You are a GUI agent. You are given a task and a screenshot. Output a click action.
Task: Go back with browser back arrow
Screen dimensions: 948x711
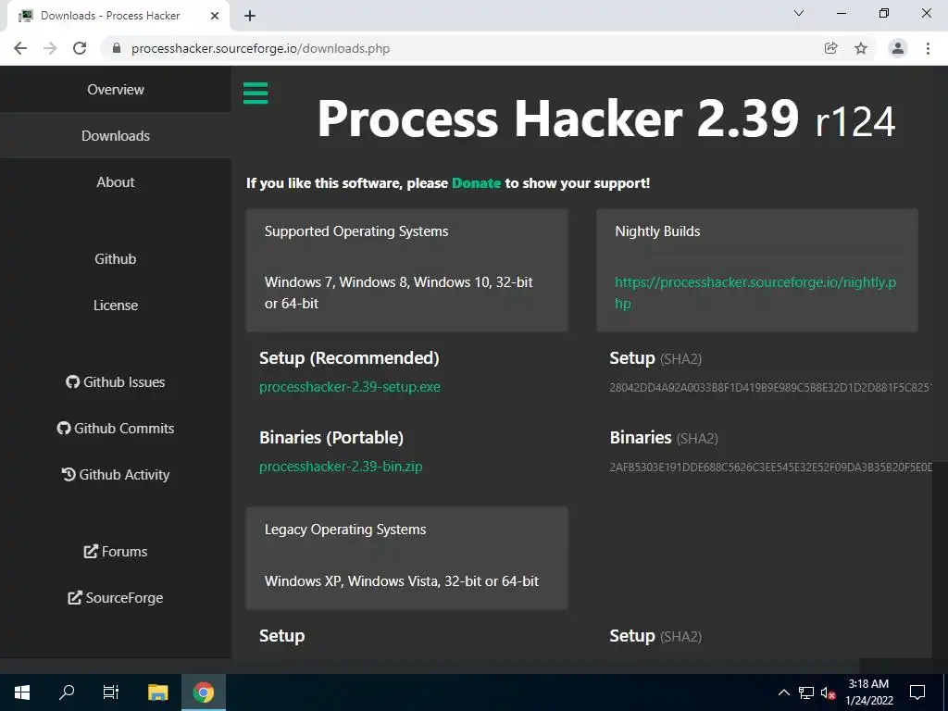(20, 48)
